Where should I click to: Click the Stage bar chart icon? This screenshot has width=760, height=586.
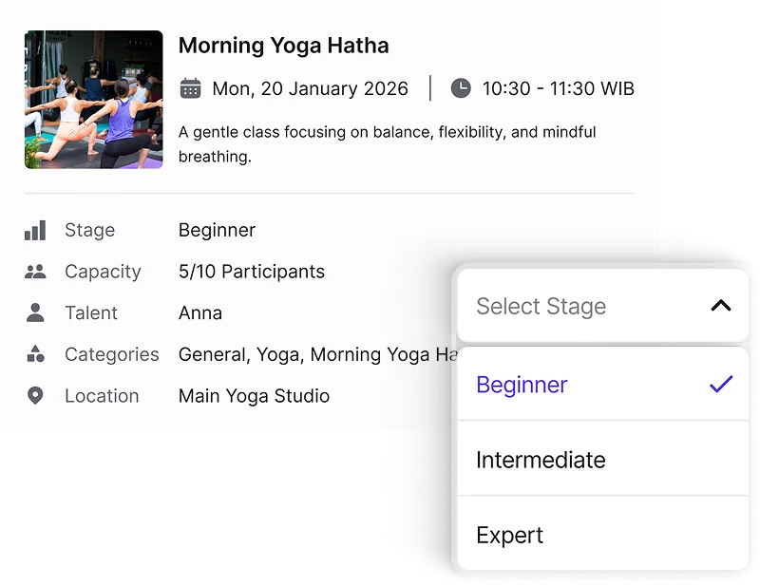(35, 230)
